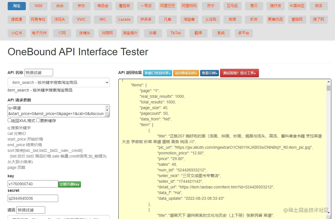The width and height of the screenshot is (335, 219).
Task: Open the 慧聪网 tab
Action: 297,19
